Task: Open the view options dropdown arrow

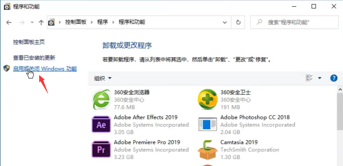Action: (320, 78)
